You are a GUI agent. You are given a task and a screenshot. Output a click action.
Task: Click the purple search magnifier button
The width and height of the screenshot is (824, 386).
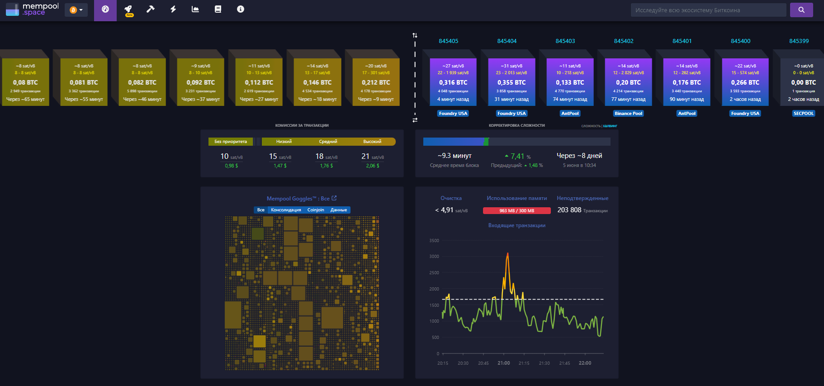pos(801,10)
